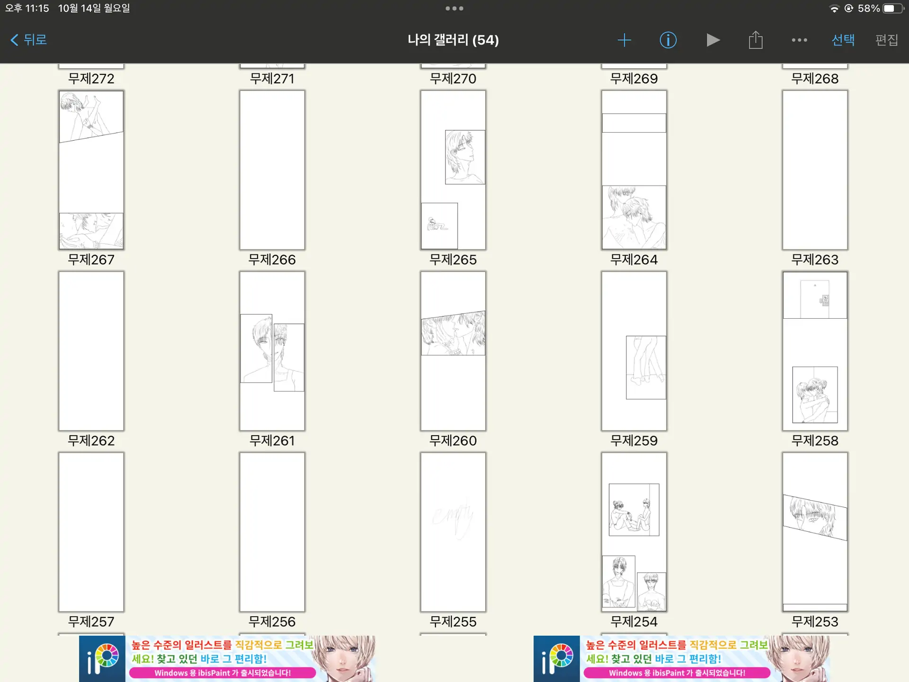Open the 무제264 artwork thumbnail
The image size is (909, 682).
[x=634, y=170]
